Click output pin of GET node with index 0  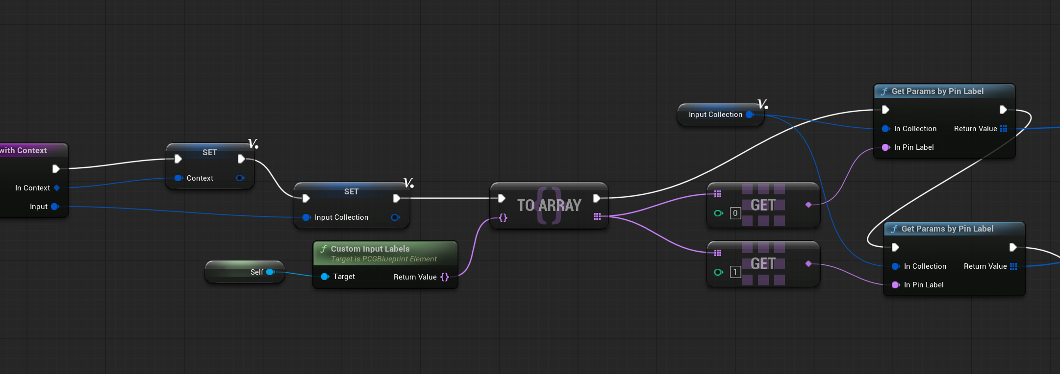coord(808,205)
